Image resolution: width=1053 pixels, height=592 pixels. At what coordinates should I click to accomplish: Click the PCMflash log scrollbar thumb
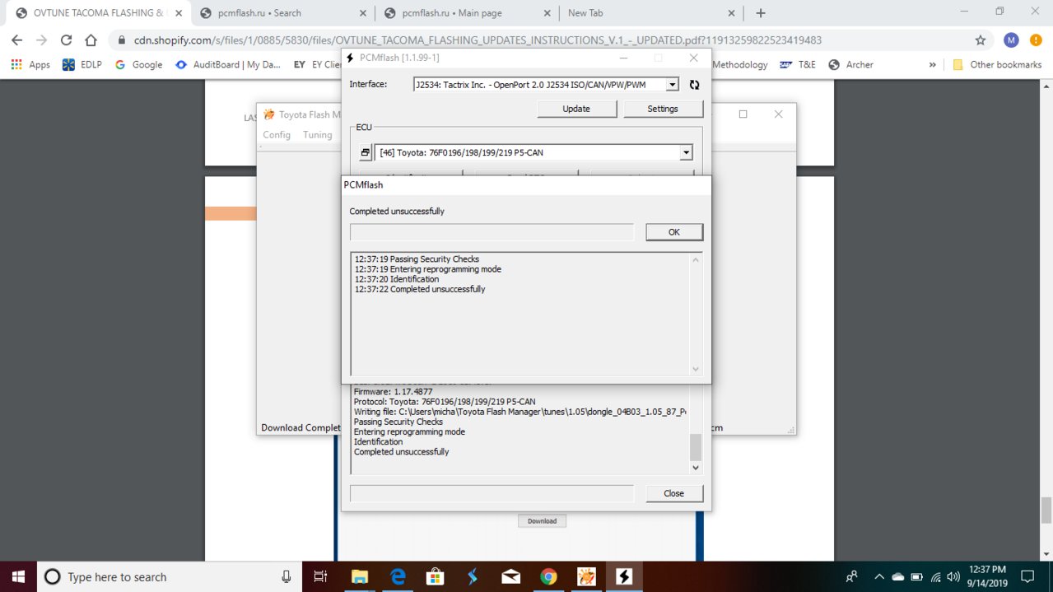click(696, 447)
